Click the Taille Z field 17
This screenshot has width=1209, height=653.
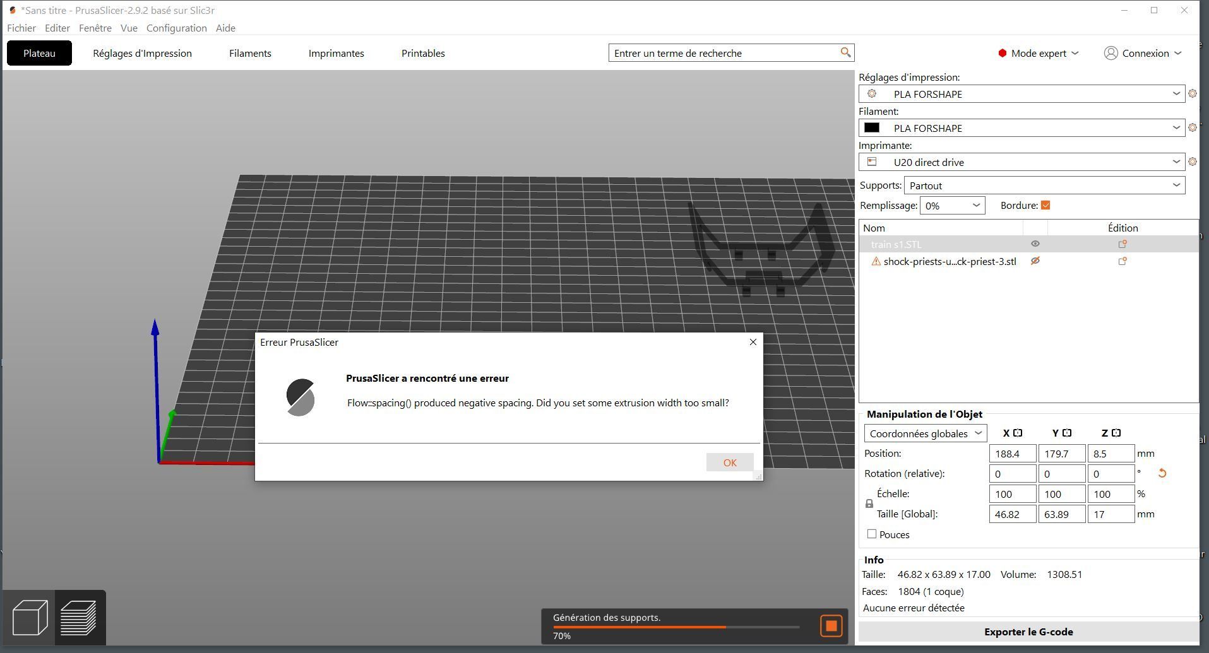(1111, 514)
